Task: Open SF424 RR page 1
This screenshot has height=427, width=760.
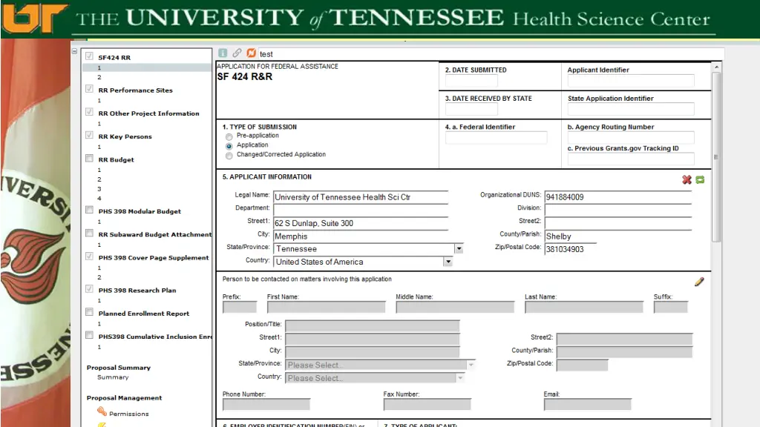Action: (99, 67)
